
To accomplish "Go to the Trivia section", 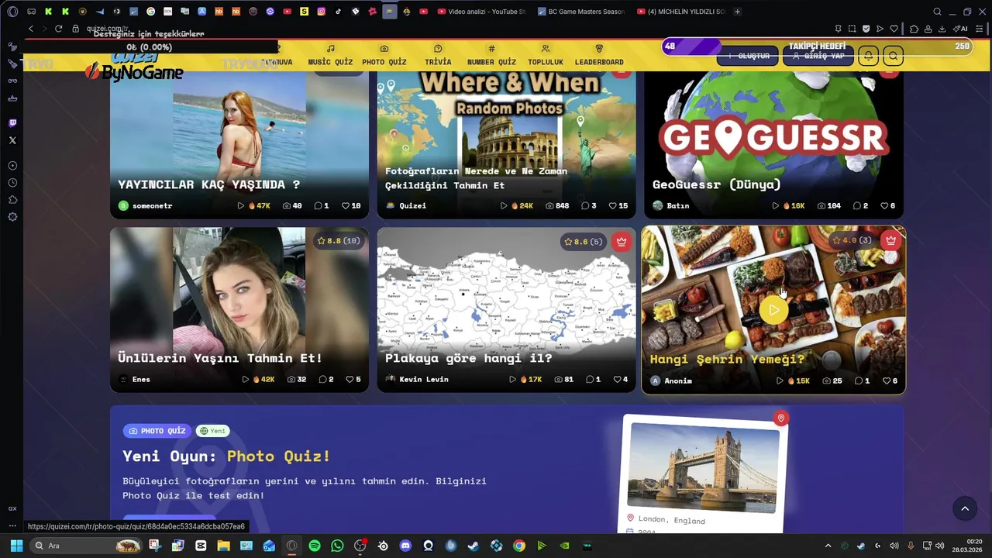I will point(438,55).
